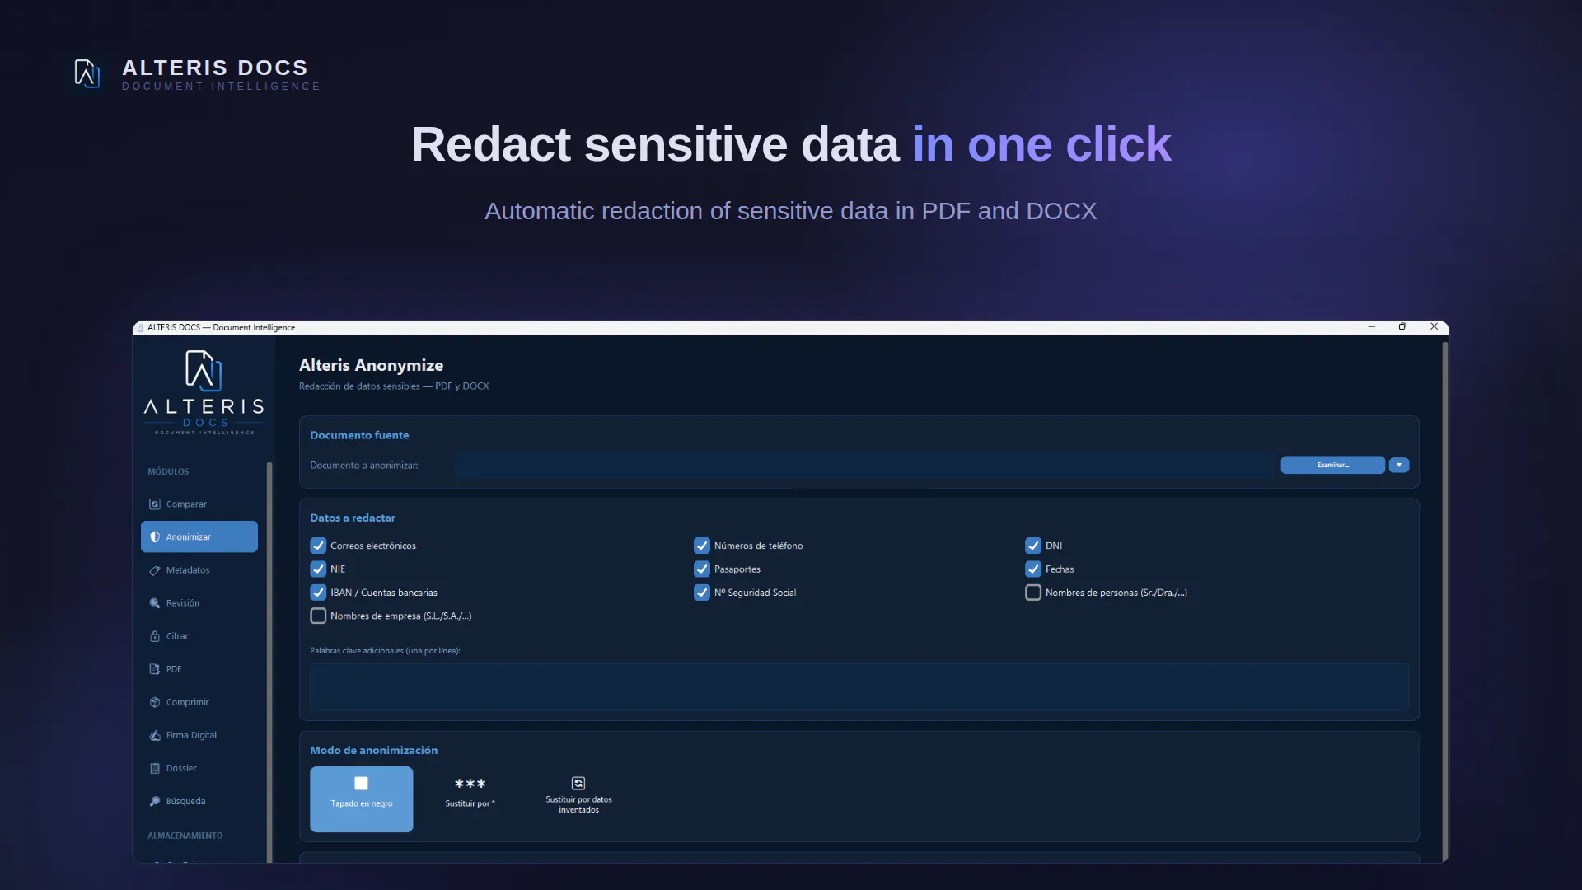This screenshot has height=890, width=1582.
Task: Choose Sustituir por datos inventados mode
Action: 578,799
